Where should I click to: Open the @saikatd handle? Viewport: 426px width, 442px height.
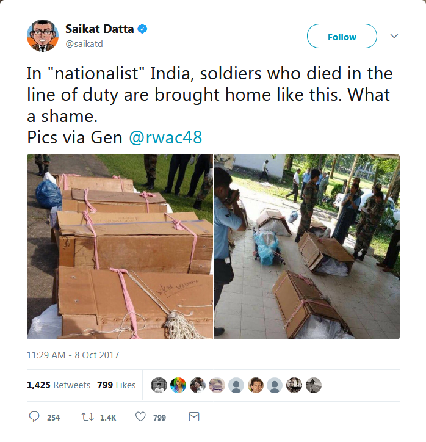click(84, 44)
